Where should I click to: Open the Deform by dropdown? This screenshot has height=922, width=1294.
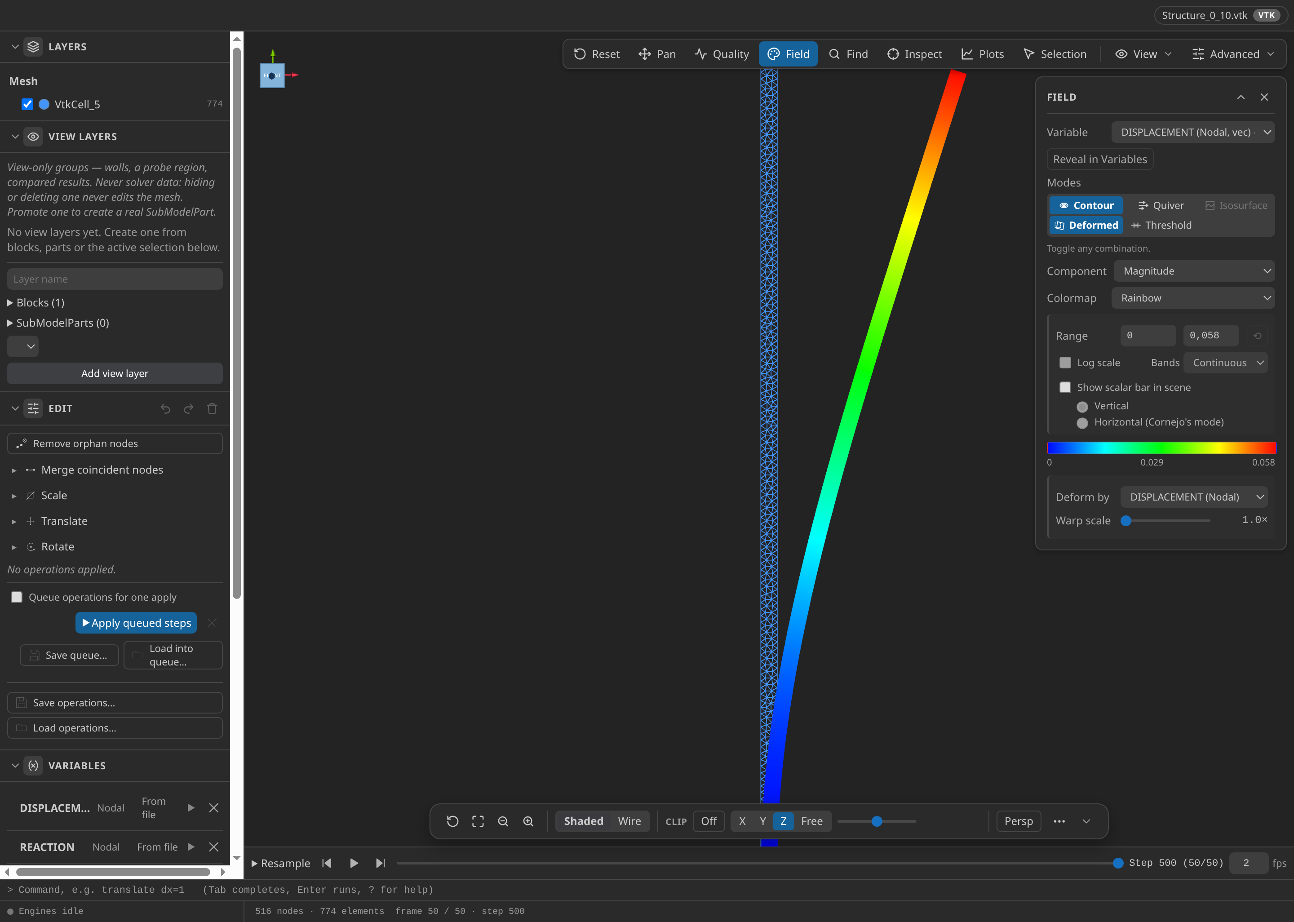tap(1193, 497)
